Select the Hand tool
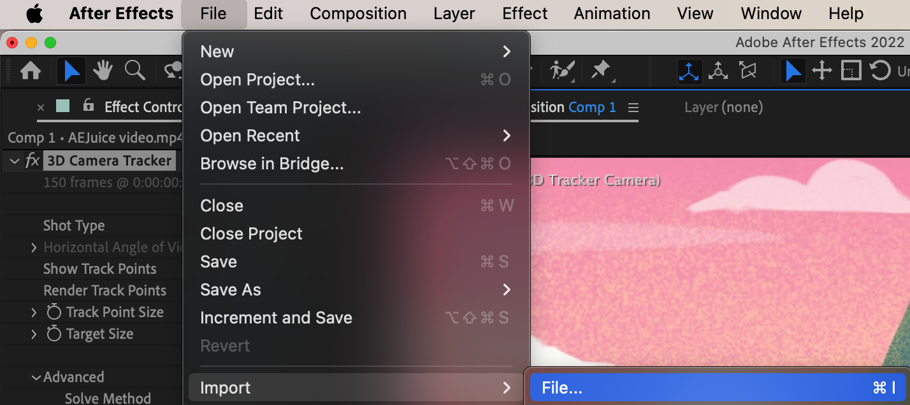 tap(103, 71)
